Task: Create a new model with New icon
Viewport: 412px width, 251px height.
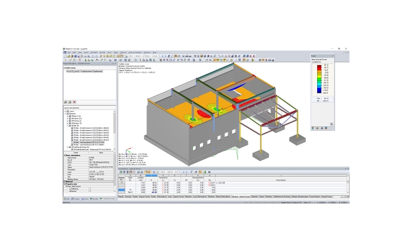Action: point(66,56)
